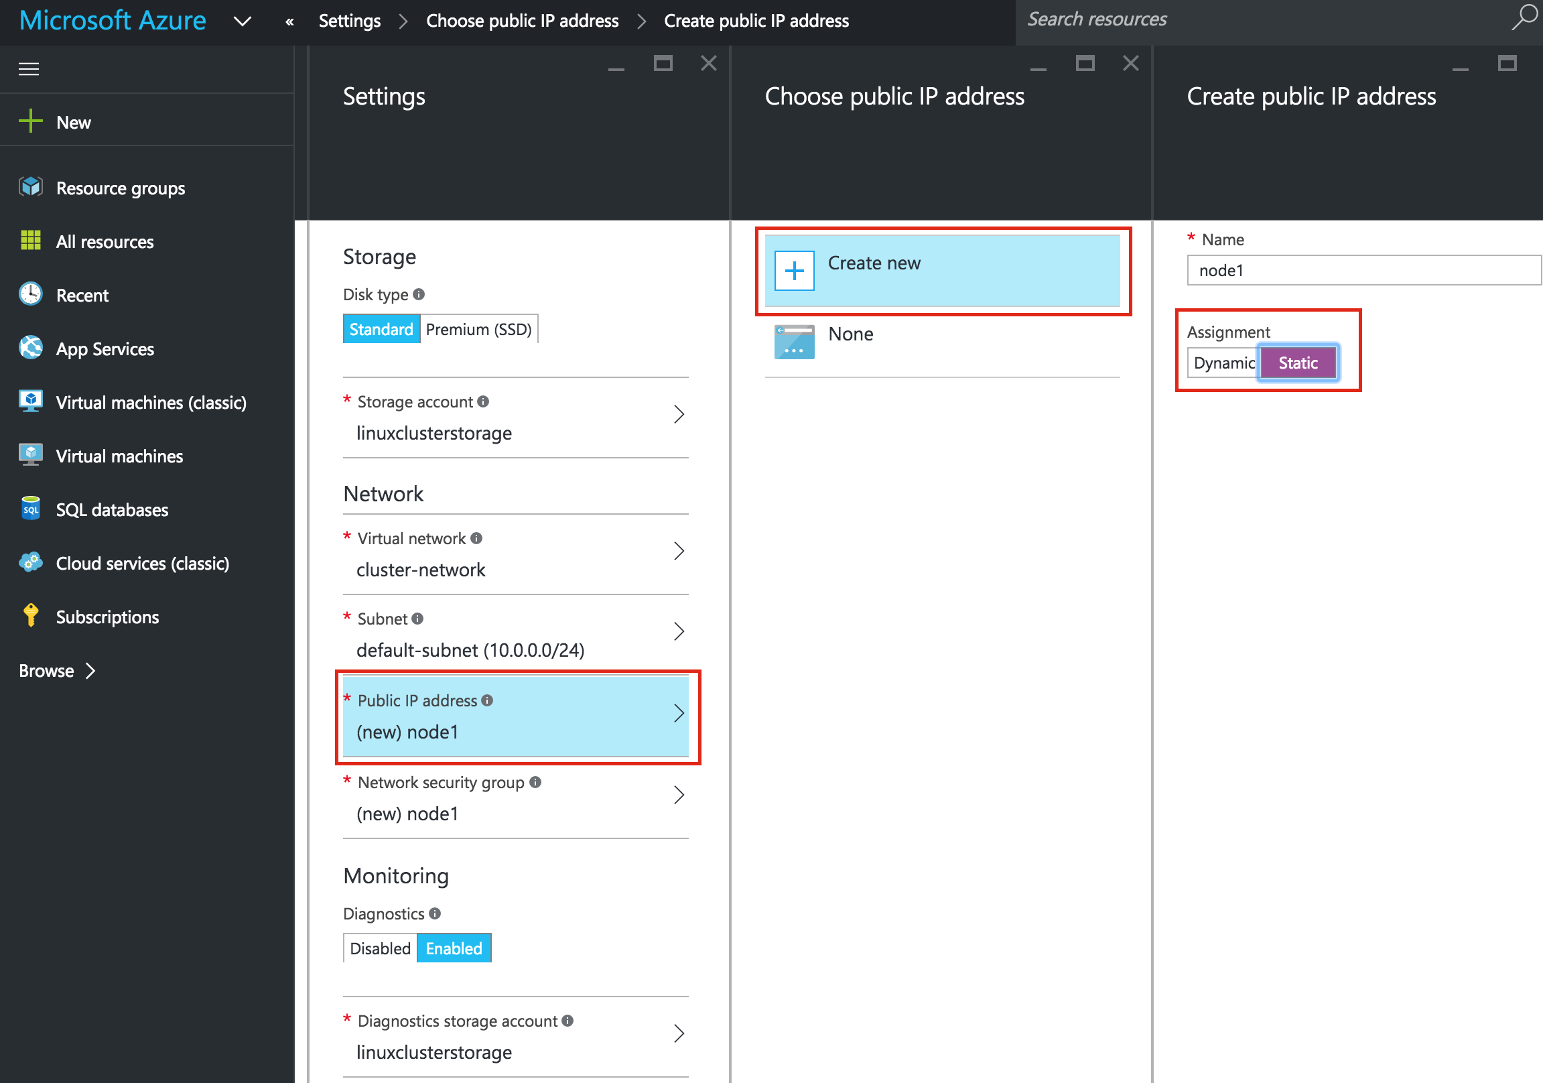
Task: Click the Public IP address info icon
Action: [x=487, y=700]
